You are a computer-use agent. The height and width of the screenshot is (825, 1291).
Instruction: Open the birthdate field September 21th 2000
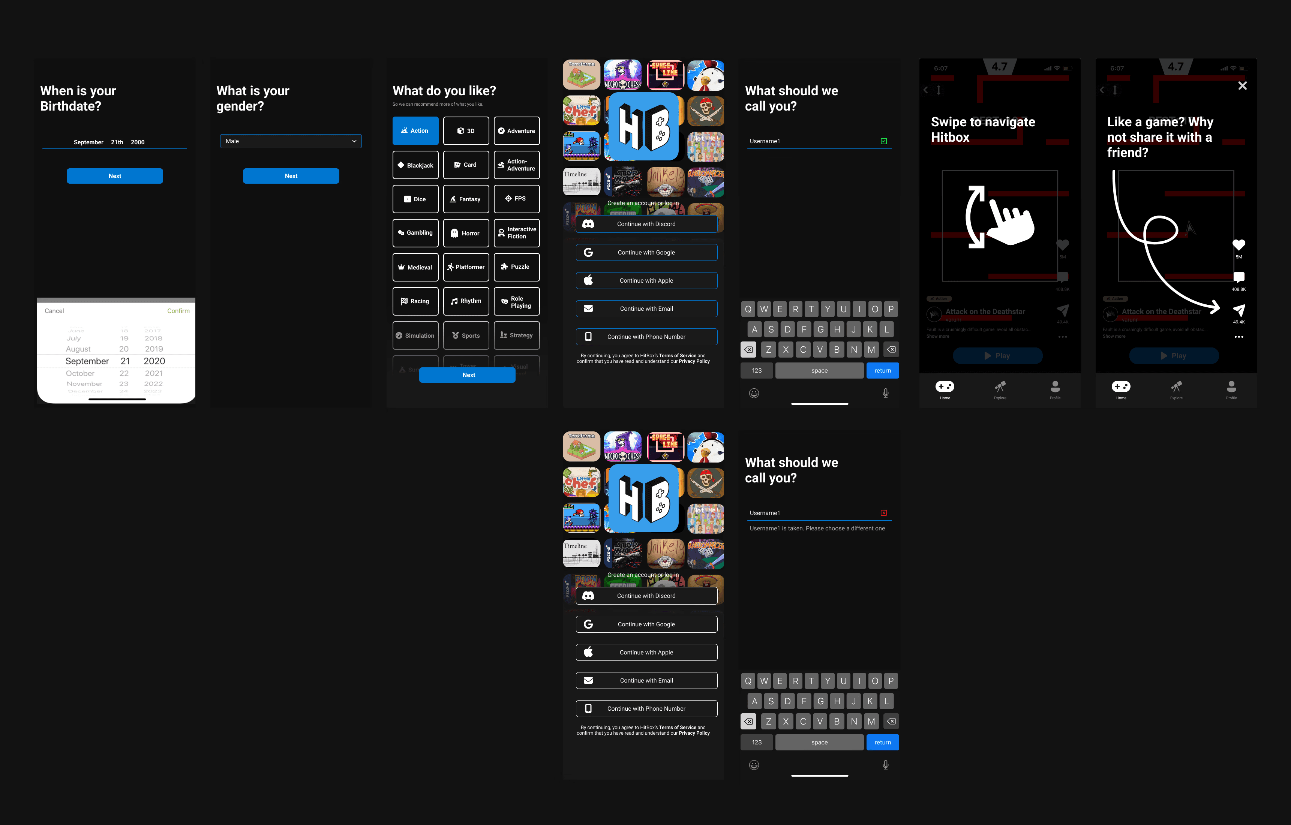coord(114,142)
